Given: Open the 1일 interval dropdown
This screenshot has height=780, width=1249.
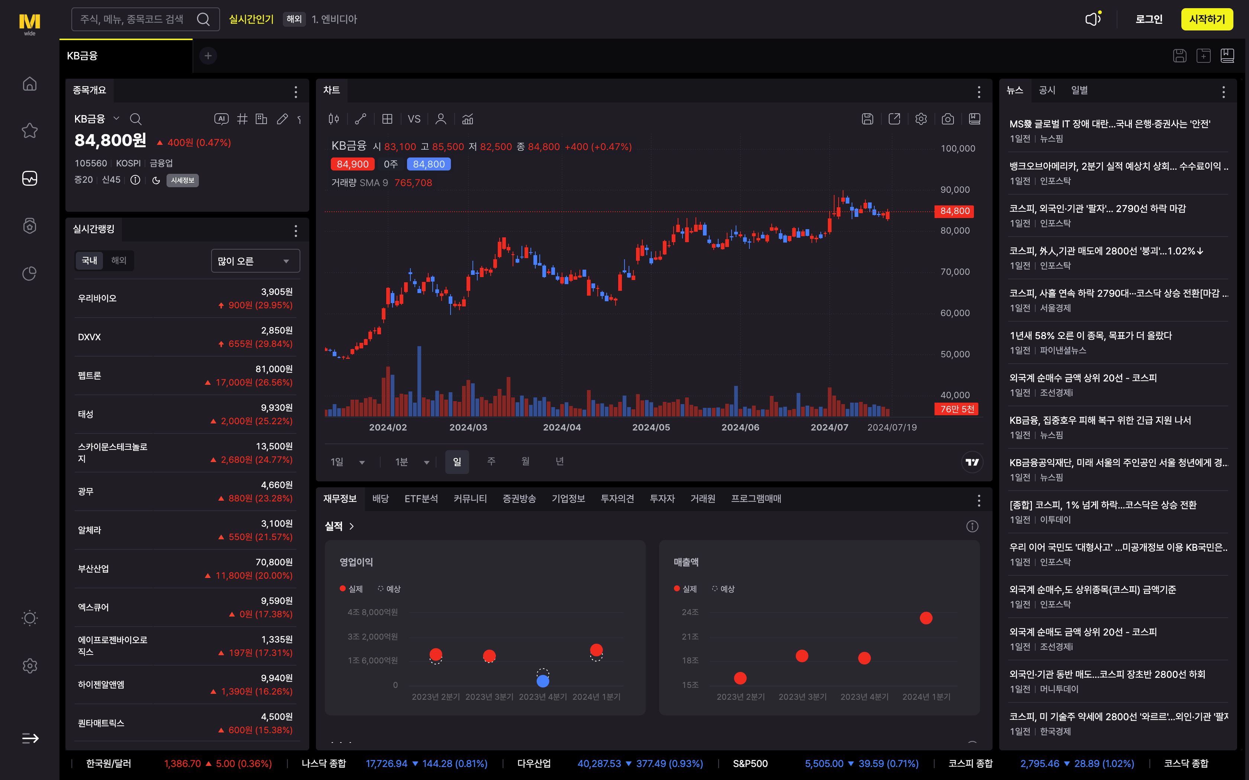Looking at the screenshot, I should click(348, 462).
